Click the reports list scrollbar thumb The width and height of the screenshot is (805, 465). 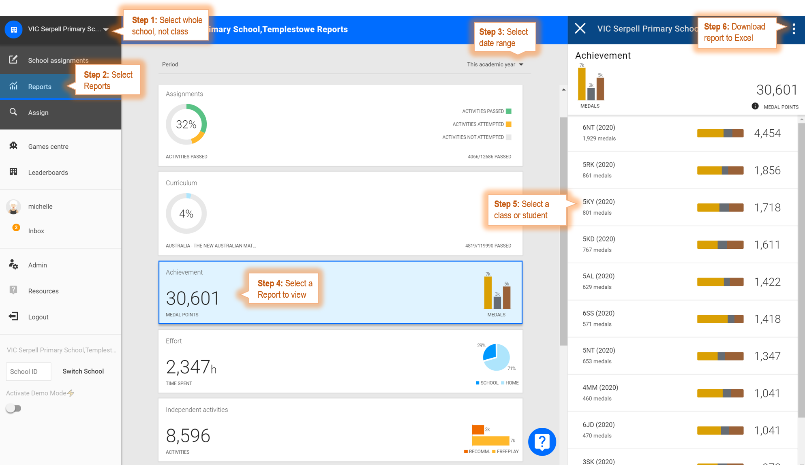[563, 231]
